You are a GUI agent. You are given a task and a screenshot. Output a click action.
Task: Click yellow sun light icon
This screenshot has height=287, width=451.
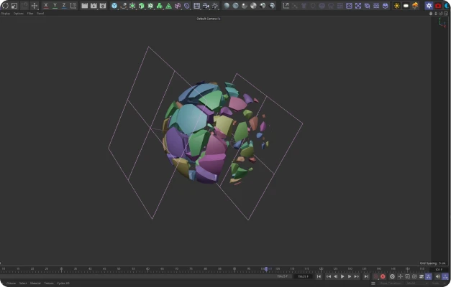396,6
